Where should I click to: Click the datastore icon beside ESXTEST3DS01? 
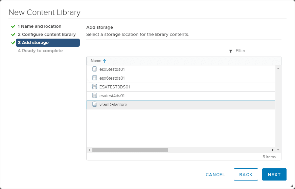(95, 87)
